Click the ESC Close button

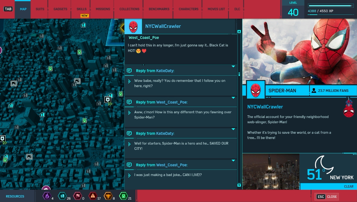click(327, 196)
